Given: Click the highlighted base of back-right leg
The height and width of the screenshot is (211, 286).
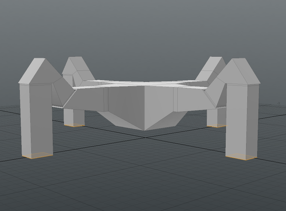Looking at the screenshot, I should [x=217, y=126].
